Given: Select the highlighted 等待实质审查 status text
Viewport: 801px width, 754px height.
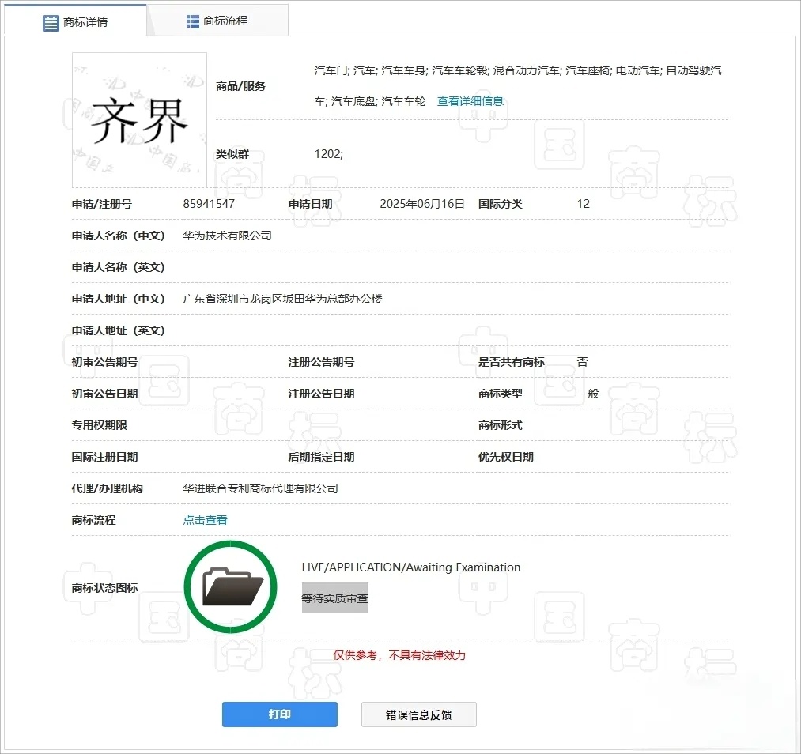Looking at the screenshot, I should (334, 598).
